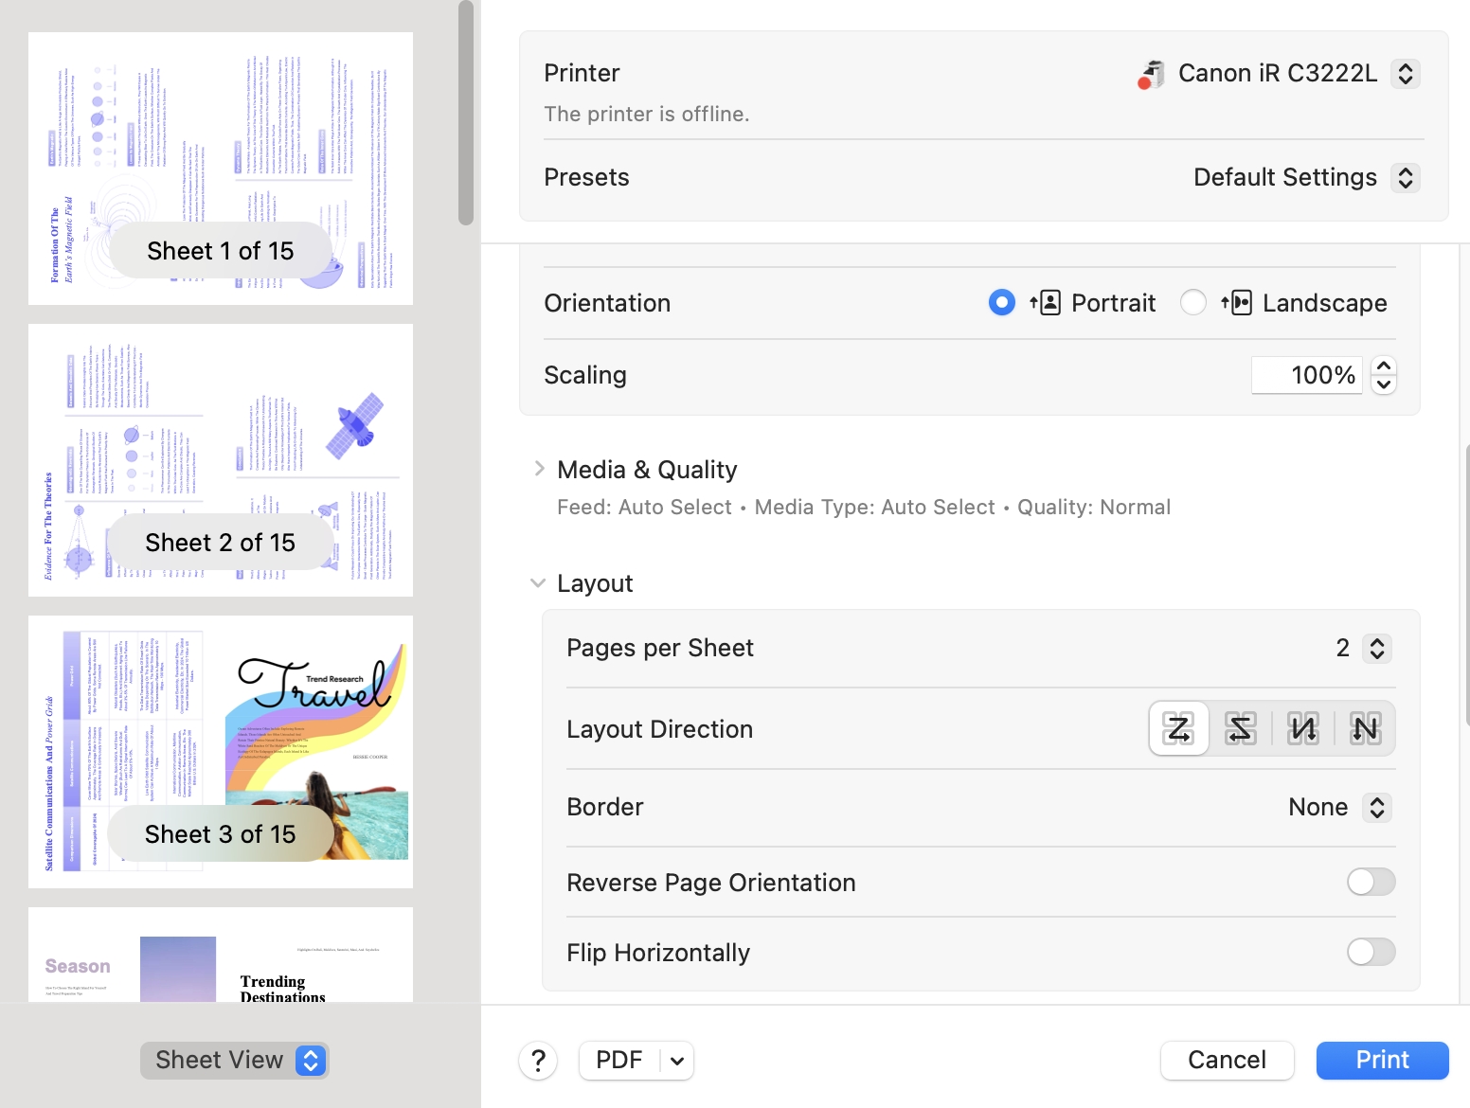Click the PDF button
The height and width of the screenshot is (1108, 1470).
pyautogui.click(x=619, y=1061)
